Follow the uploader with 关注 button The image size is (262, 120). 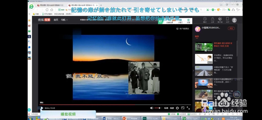pos(231,28)
